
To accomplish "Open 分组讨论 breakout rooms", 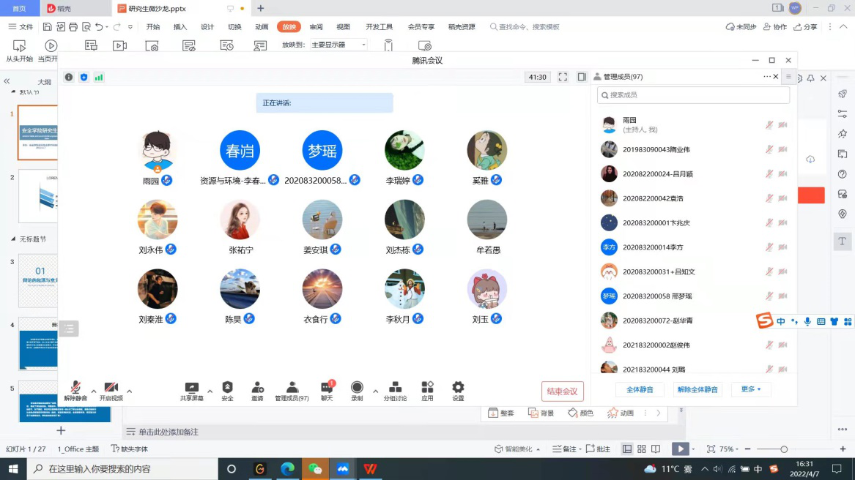I will click(x=395, y=391).
